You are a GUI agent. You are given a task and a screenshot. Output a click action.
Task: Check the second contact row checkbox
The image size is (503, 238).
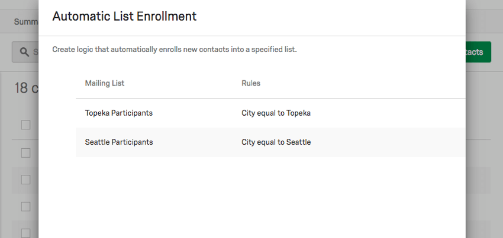[25, 180]
